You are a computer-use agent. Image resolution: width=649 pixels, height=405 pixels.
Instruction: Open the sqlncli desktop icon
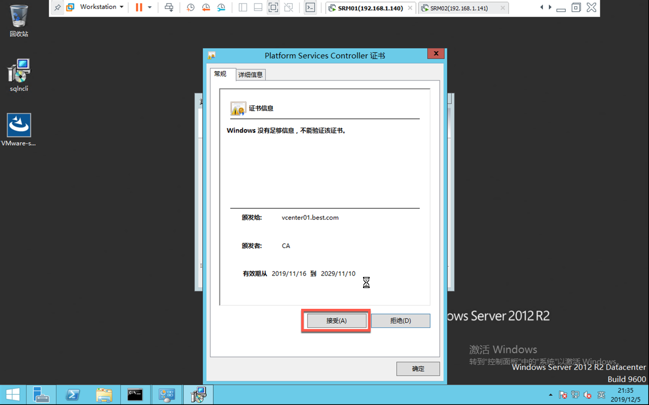(x=19, y=75)
